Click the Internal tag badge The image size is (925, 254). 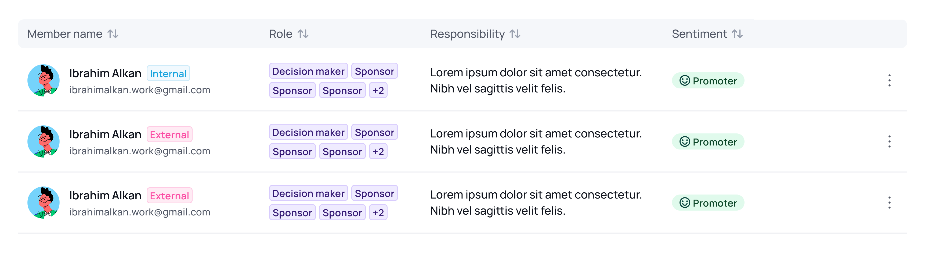tap(168, 74)
